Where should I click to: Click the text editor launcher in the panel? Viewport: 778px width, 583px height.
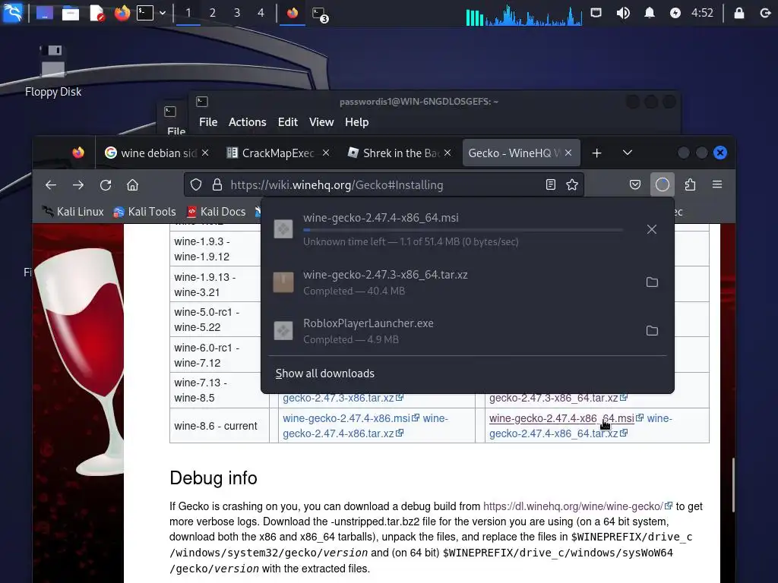96,12
